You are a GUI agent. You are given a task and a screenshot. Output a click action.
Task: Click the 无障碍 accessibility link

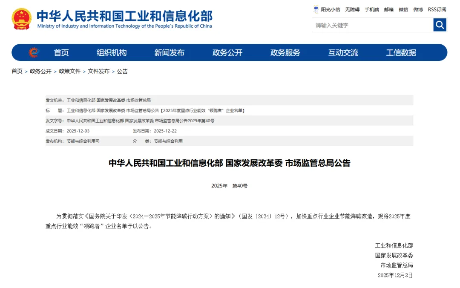tap(352, 10)
